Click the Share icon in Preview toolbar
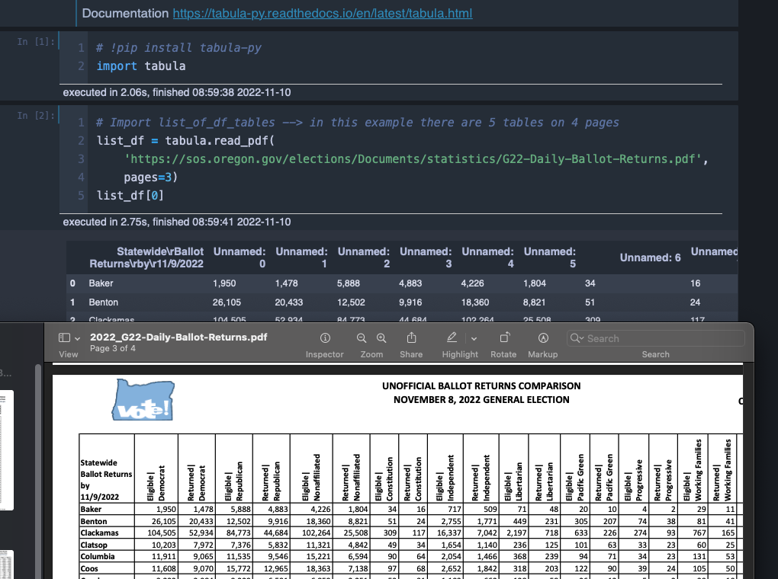The height and width of the screenshot is (579, 778). pyautogui.click(x=411, y=337)
